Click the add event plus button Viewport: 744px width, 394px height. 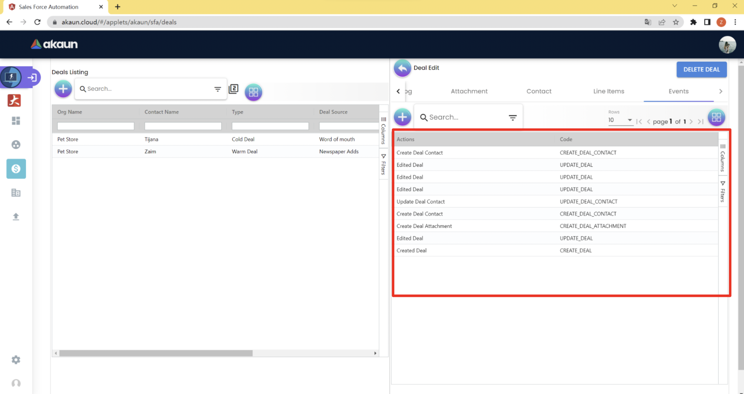[402, 117]
